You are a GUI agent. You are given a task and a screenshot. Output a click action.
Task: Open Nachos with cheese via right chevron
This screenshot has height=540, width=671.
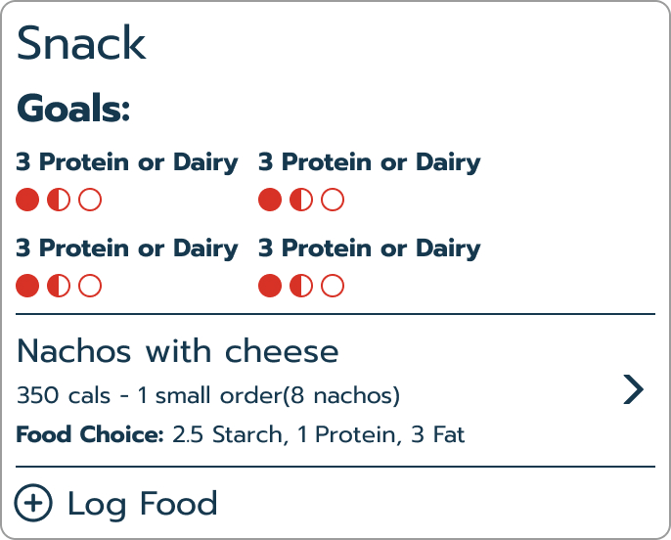tap(634, 390)
